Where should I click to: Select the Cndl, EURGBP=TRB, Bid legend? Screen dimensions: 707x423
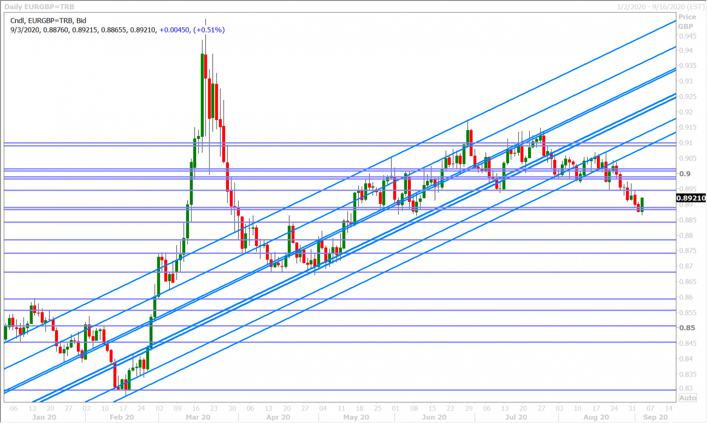coord(48,20)
